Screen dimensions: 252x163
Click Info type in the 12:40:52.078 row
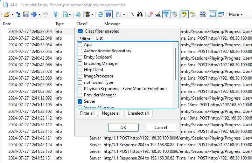click(x=58, y=72)
